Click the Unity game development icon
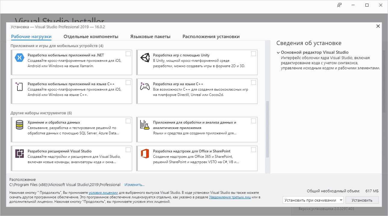 pos(145,58)
